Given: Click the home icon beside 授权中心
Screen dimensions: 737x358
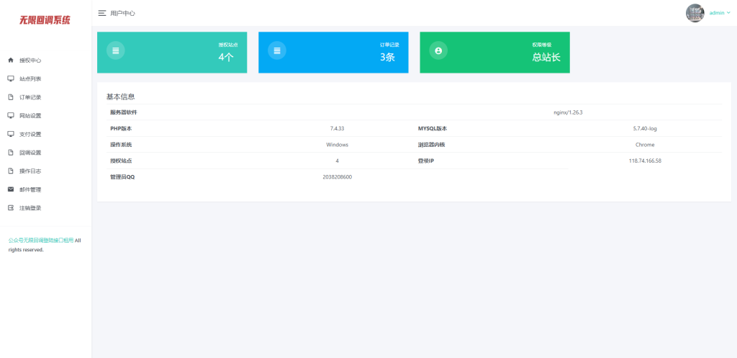Looking at the screenshot, I should tap(11, 61).
